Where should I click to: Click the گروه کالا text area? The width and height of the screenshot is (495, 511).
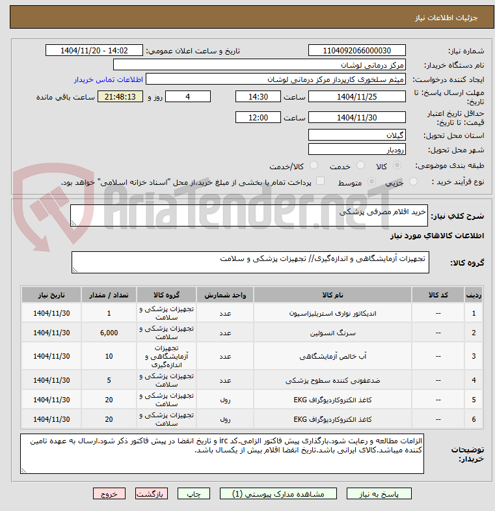coord(250,262)
